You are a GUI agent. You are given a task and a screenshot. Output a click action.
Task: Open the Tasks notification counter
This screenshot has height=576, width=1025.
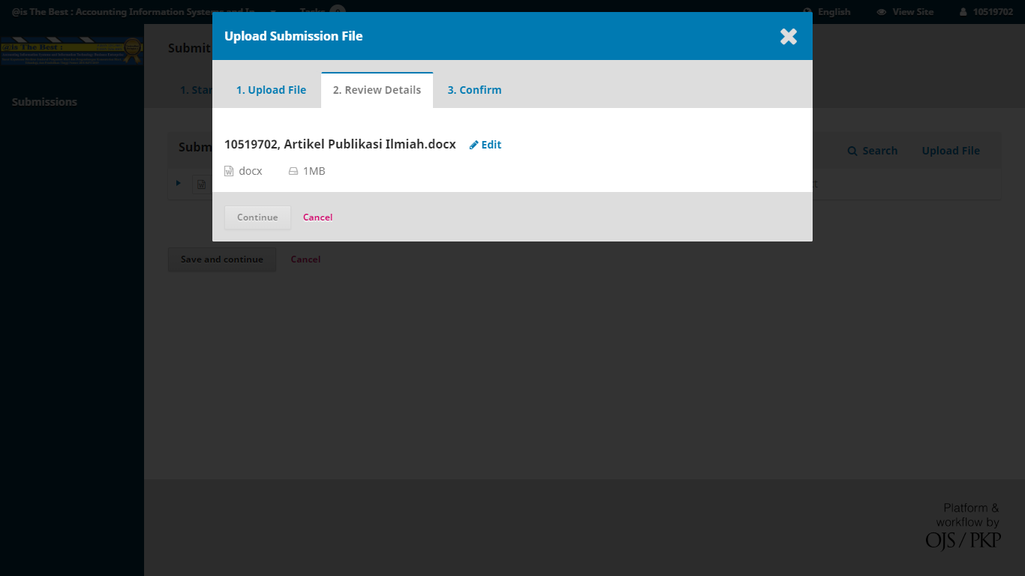[338, 12]
